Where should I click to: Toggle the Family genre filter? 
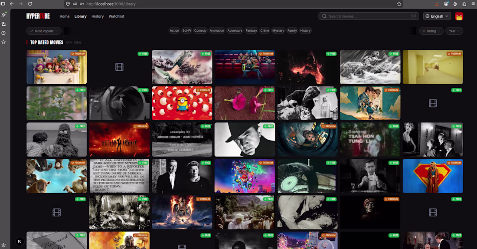tap(292, 30)
